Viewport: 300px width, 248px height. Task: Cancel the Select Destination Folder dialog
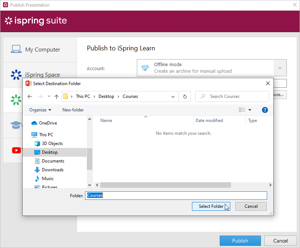(251, 206)
